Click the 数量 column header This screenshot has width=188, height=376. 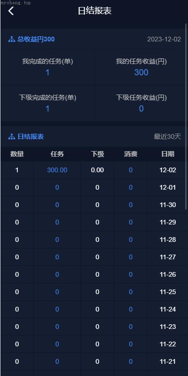17,154
